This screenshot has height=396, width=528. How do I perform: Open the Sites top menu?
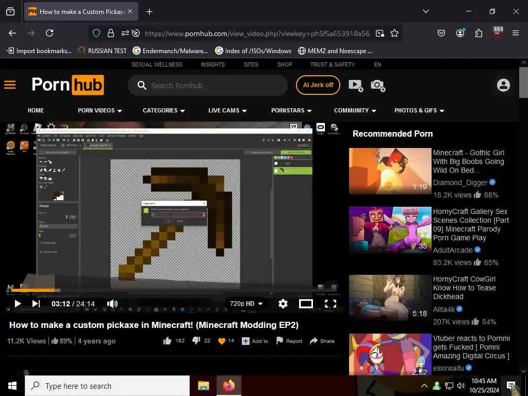pos(251,64)
